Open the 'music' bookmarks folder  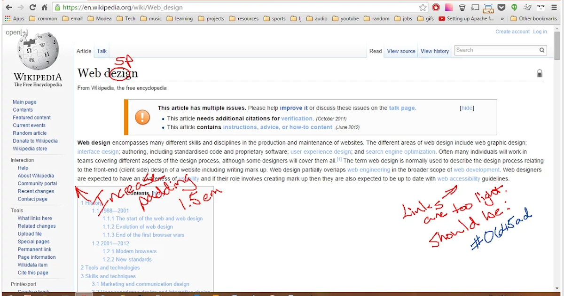[x=150, y=19]
